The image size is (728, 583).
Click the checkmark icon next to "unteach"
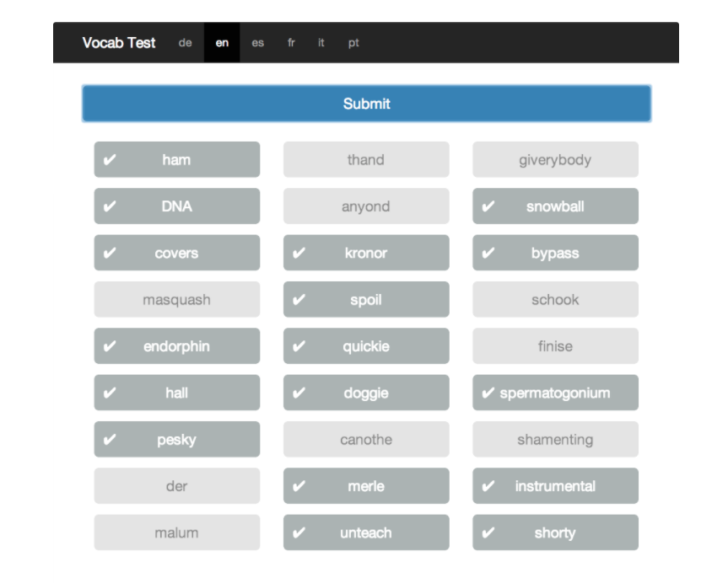tap(298, 532)
